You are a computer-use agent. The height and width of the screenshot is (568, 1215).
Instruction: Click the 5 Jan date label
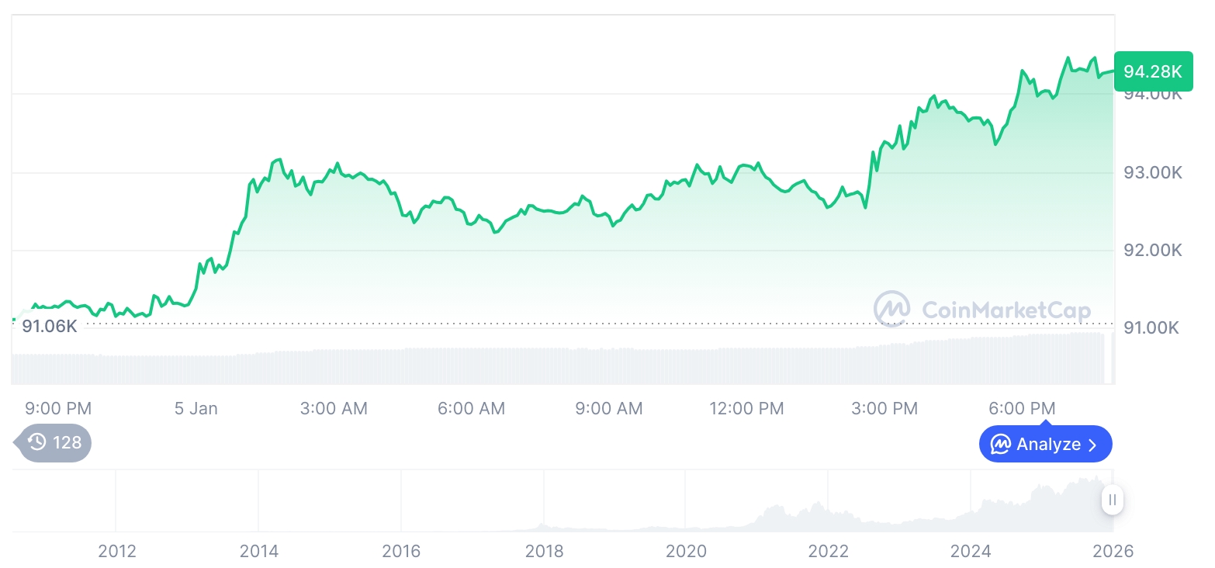tap(196, 408)
